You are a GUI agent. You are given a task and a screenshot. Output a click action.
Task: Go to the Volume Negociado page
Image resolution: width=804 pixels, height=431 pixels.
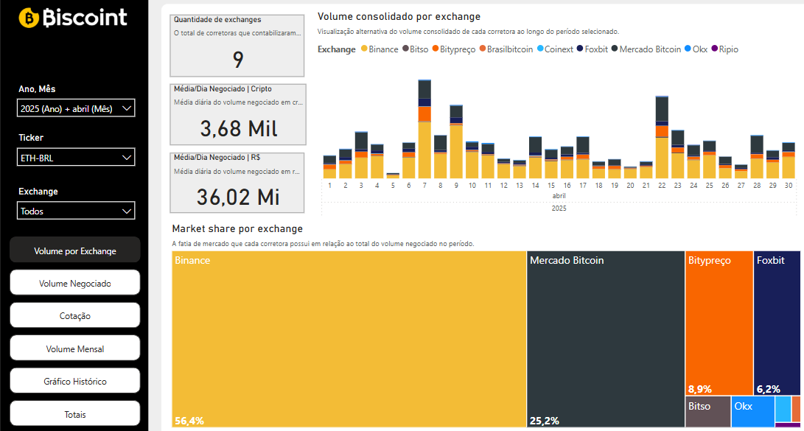[x=75, y=283]
